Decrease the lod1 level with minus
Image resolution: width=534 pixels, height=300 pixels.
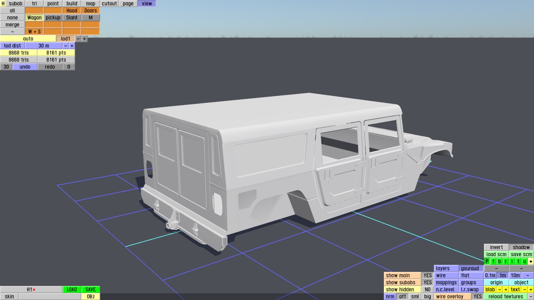point(78,39)
